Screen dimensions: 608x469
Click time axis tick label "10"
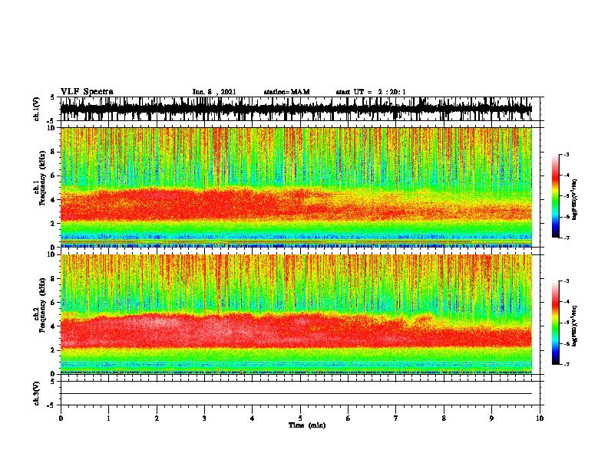coord(540,418)
